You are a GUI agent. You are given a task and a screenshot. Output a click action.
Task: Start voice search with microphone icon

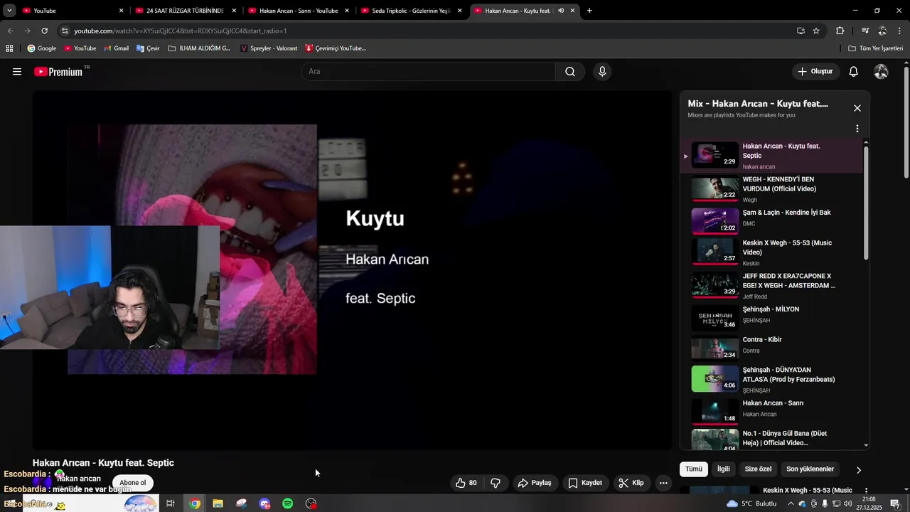pyautogui.click(x=602, y=71)
